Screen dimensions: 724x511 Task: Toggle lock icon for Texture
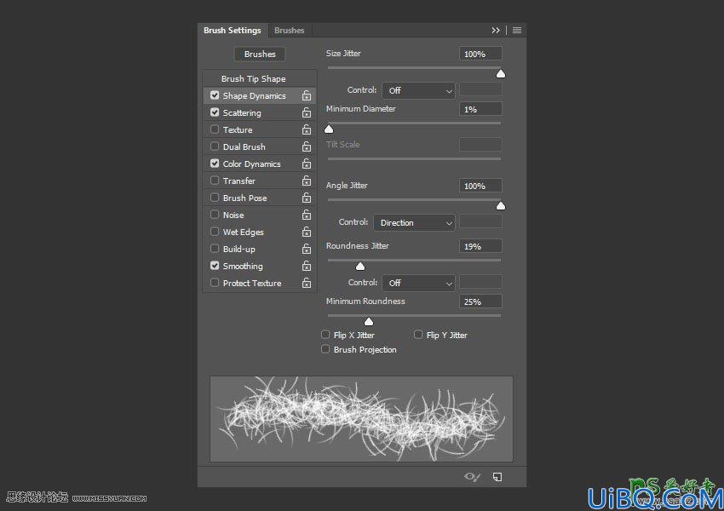click(x=307, y=129)
